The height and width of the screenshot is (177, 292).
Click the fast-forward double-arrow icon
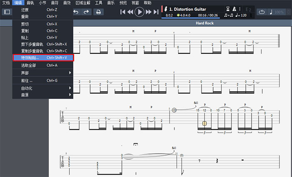point(149,12)
